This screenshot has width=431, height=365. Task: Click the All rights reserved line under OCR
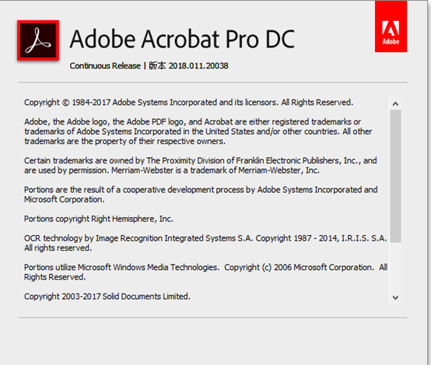point(58,248)
